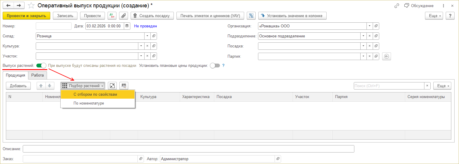The height and width of the screenshot is (164, 459).
Task: Open the top Еще dropdown menu
Action: (x=434, y=16)
